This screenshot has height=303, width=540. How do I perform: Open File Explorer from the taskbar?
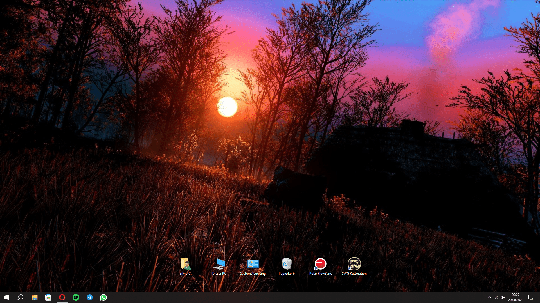click(34, 297)
